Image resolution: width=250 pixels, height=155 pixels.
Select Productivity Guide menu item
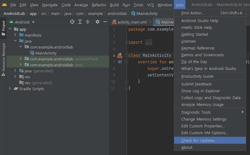coord(210,76)
